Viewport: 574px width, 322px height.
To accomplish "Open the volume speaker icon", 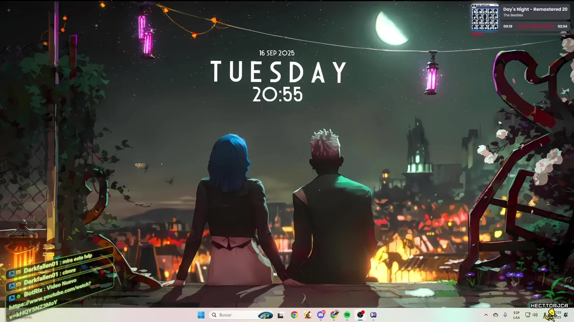I will [x=535, y=315].
